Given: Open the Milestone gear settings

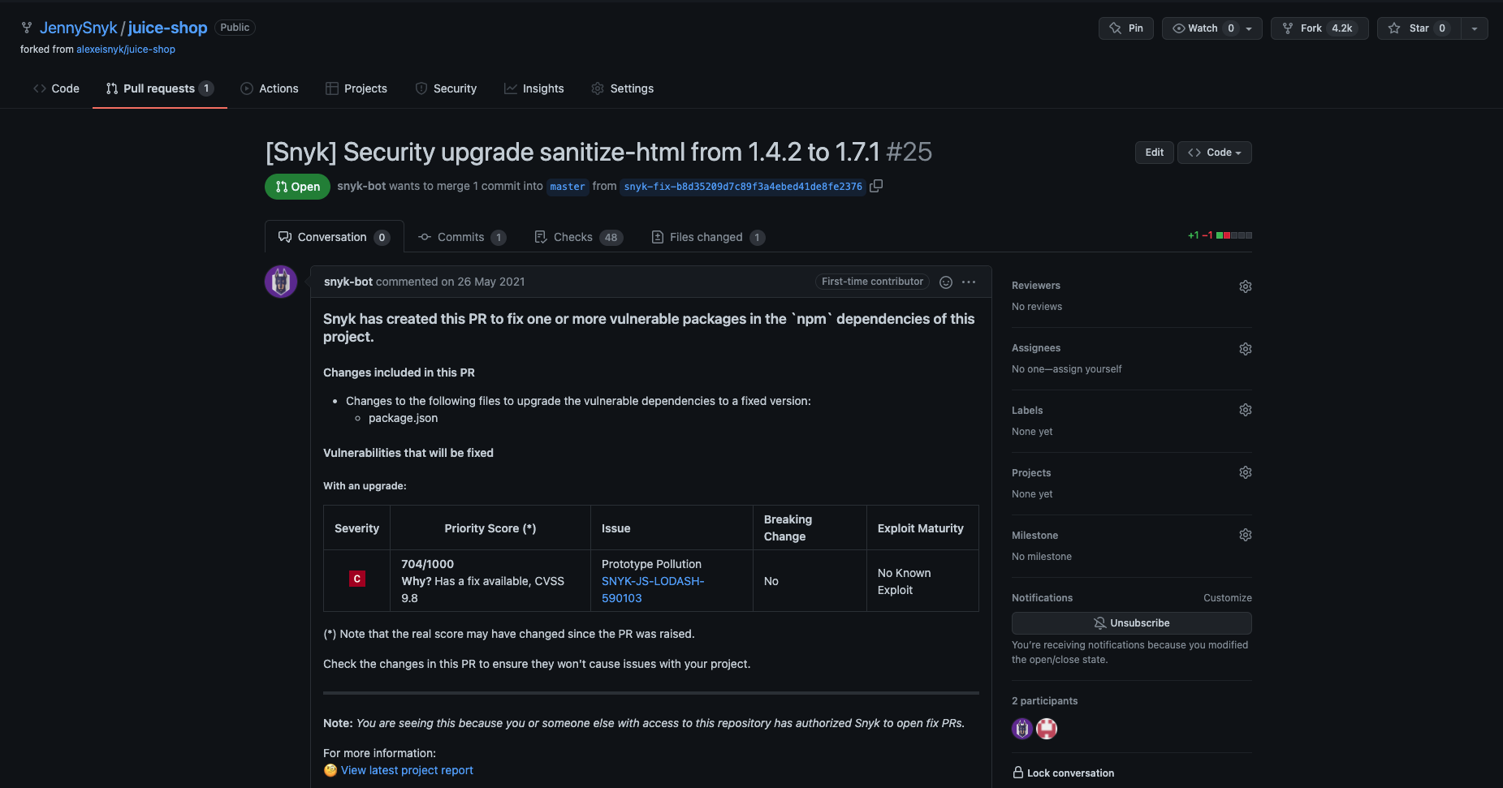Looking at the screenshot, I should (1245, 535).
